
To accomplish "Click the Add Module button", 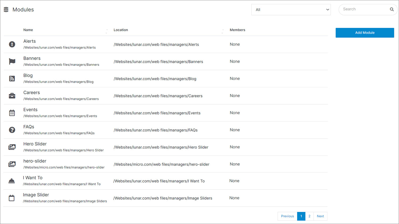I will [365, 33].
